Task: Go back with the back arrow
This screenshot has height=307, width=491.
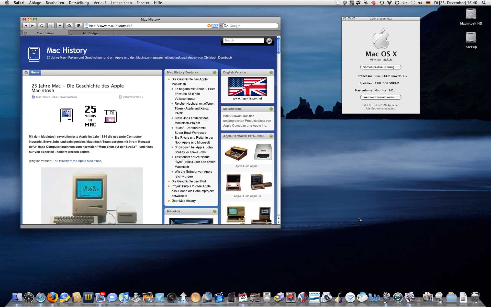Action: (26, 26)
